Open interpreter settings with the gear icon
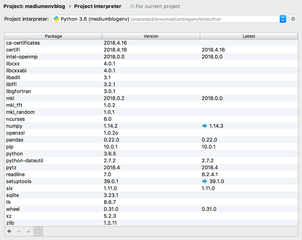 tap(293, 19)
